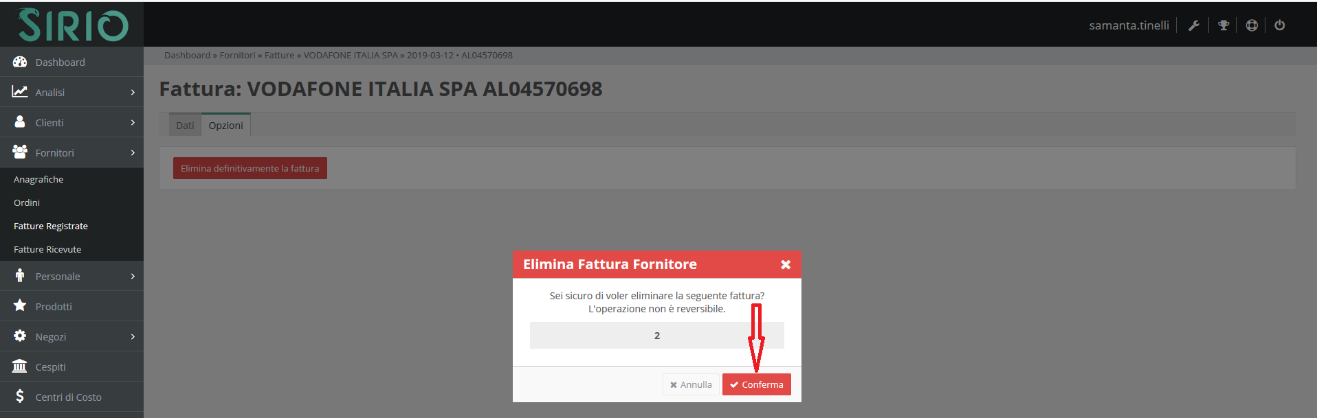Click the Personale figure icon
The image size is (1317, 418).
pyautogui.click(x=20, y=276)
